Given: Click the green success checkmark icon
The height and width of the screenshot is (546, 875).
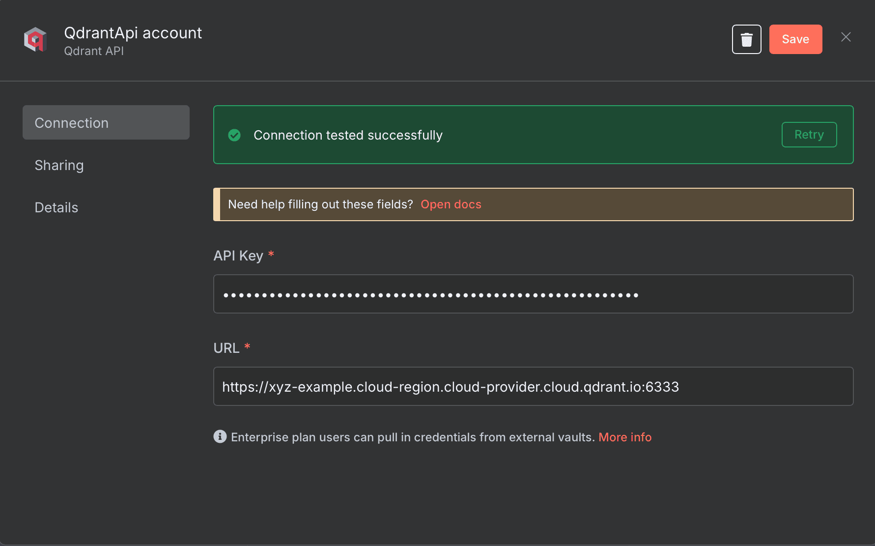Looking at the screenshot, I should coord(234,135).
